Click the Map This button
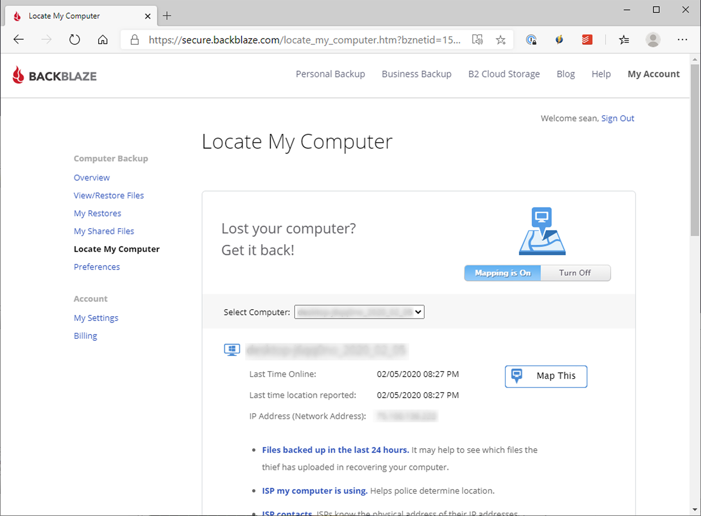701x516 pixels. 546,376
